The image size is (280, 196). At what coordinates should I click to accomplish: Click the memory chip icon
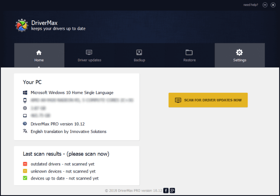(x=25, y=108)
